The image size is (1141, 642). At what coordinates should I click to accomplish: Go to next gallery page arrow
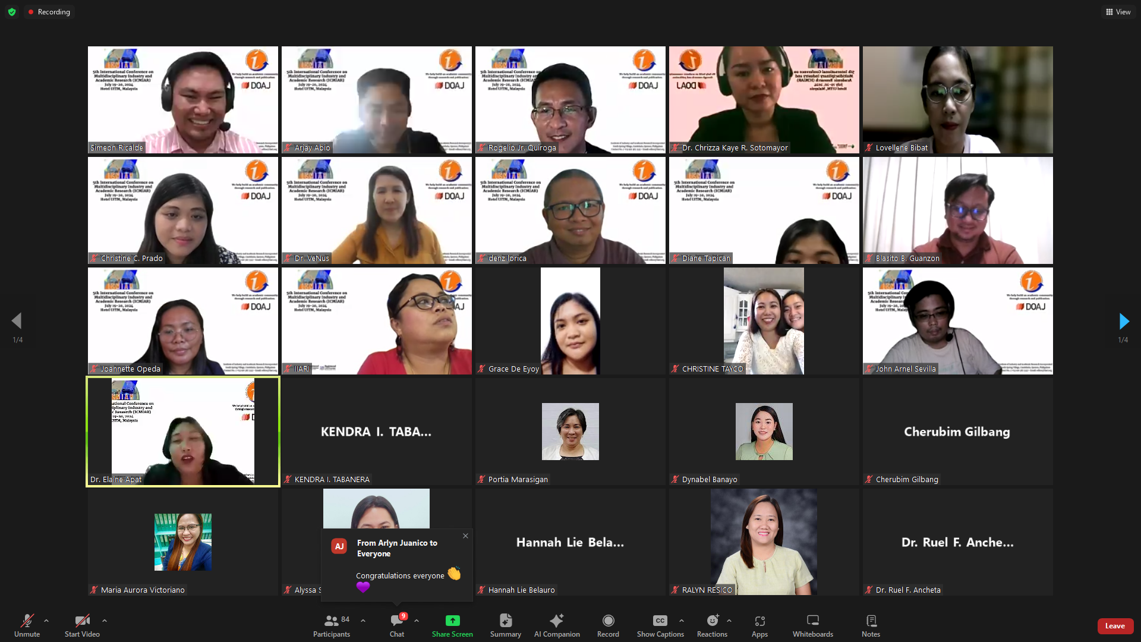click(1123, 322)
